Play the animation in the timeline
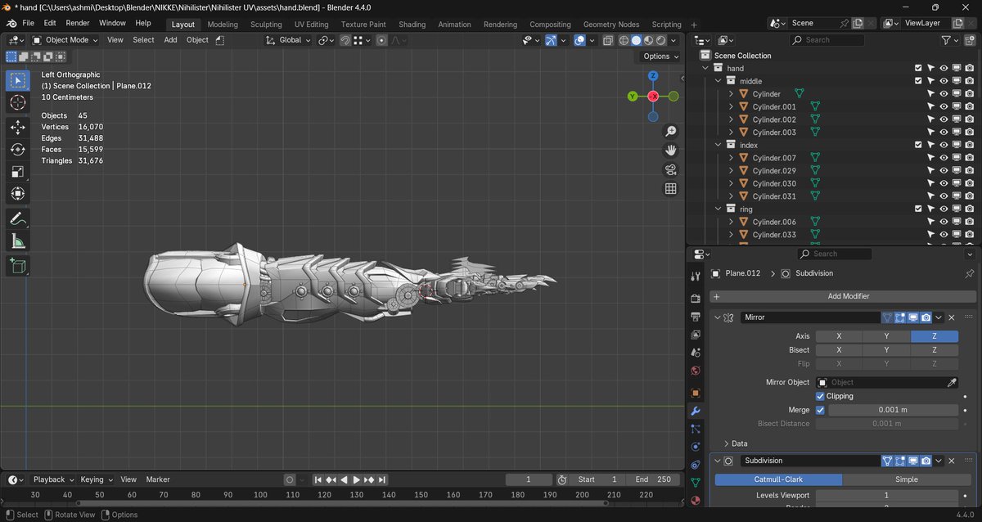982x522 pixels. [x=356, y=479]
